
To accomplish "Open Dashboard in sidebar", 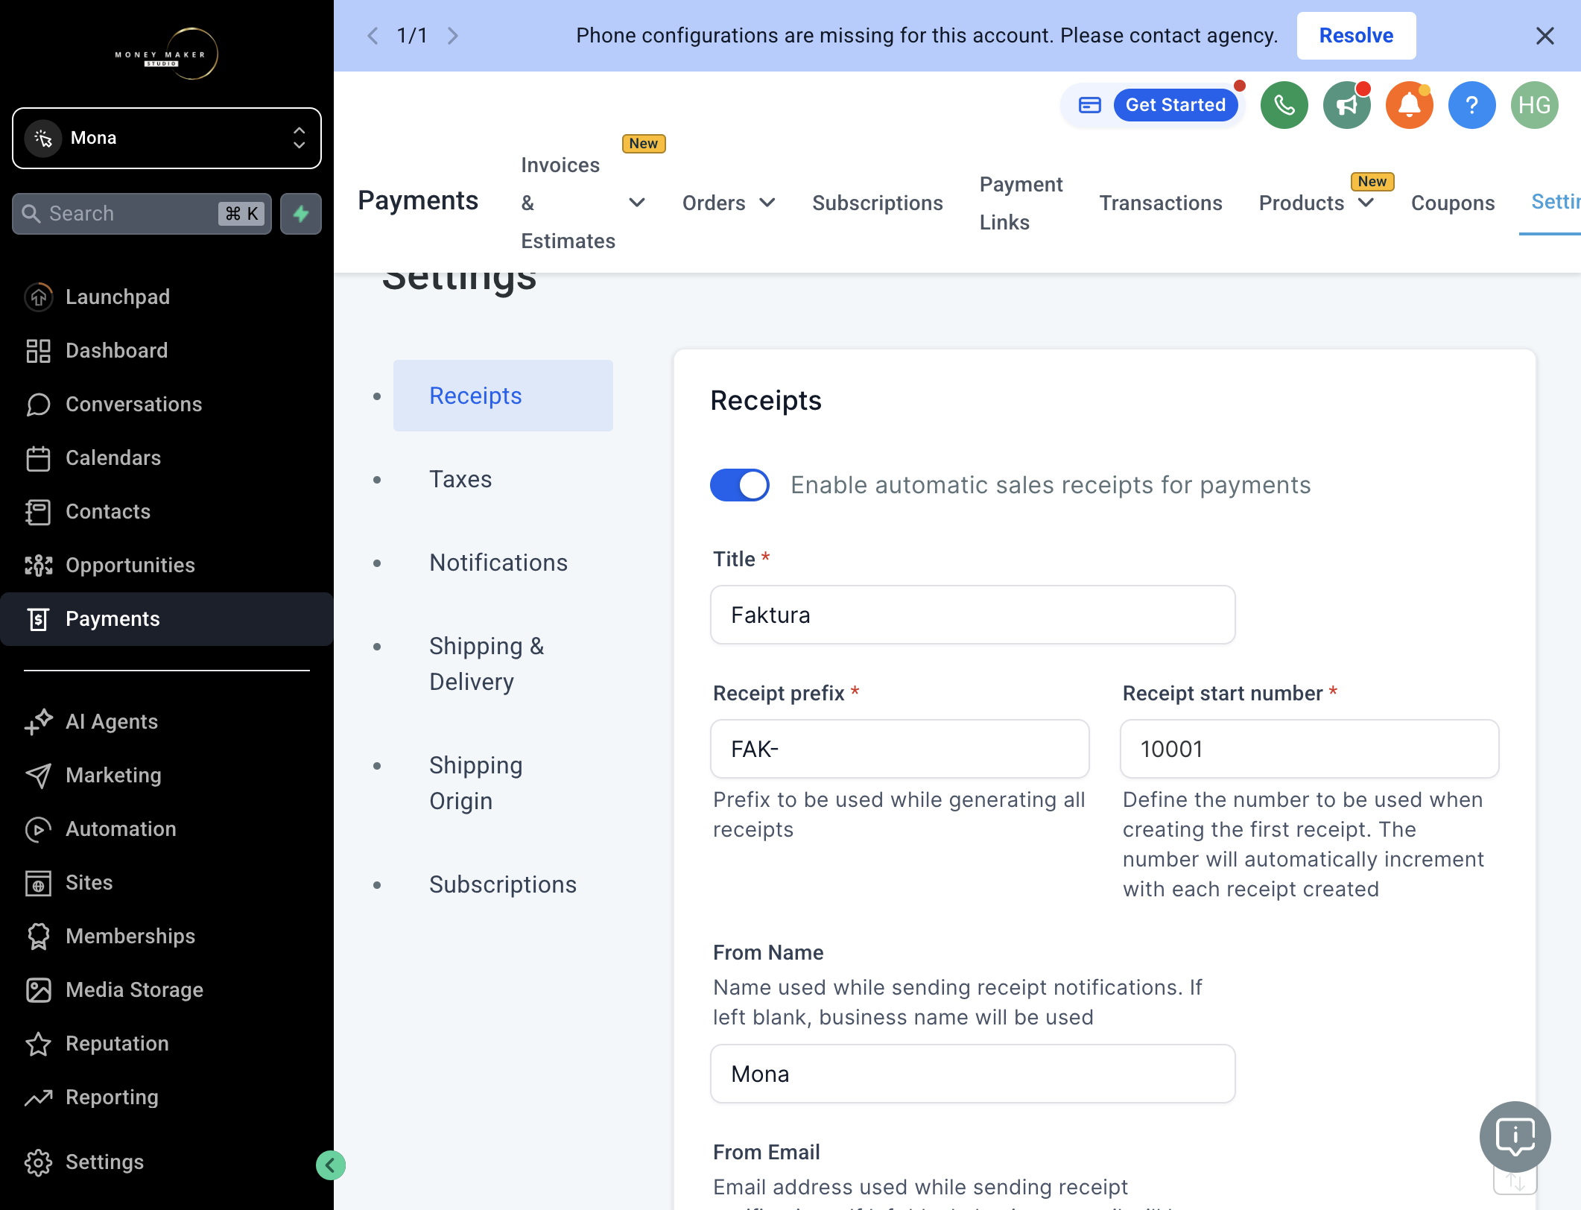I will click(167, 350).
